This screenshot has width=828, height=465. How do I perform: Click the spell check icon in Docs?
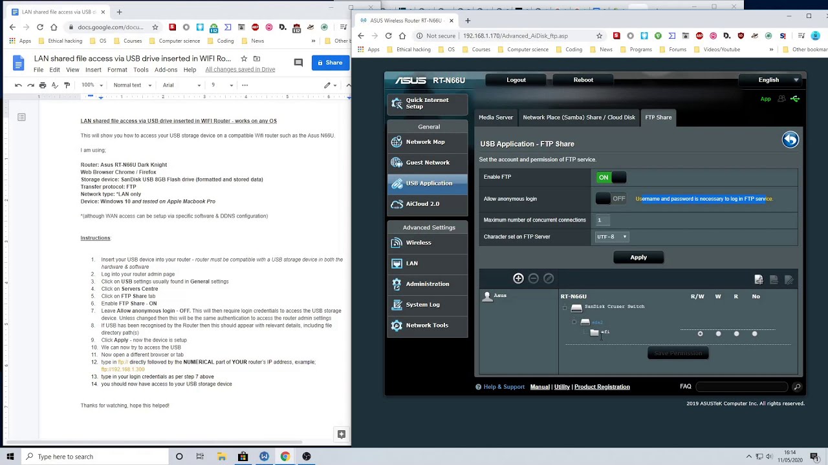coord(55,85)
